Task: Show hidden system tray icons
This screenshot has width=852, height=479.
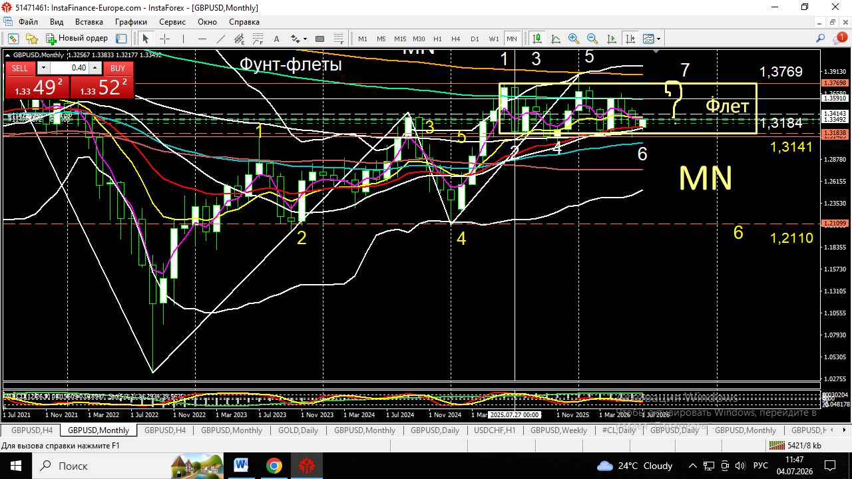Action: tap(693, 466)
